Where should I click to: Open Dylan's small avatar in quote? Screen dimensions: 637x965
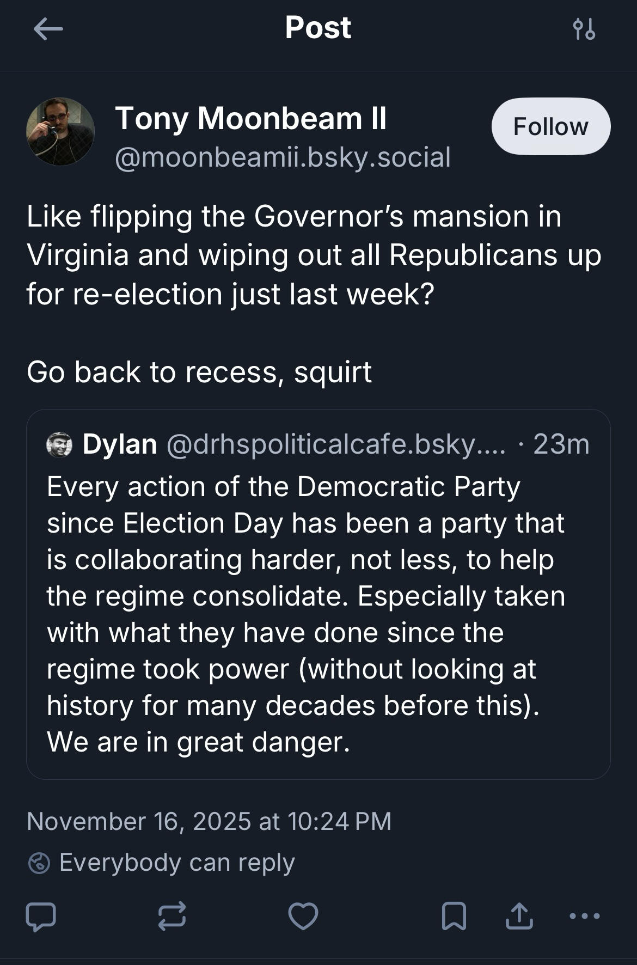point(60,444)
